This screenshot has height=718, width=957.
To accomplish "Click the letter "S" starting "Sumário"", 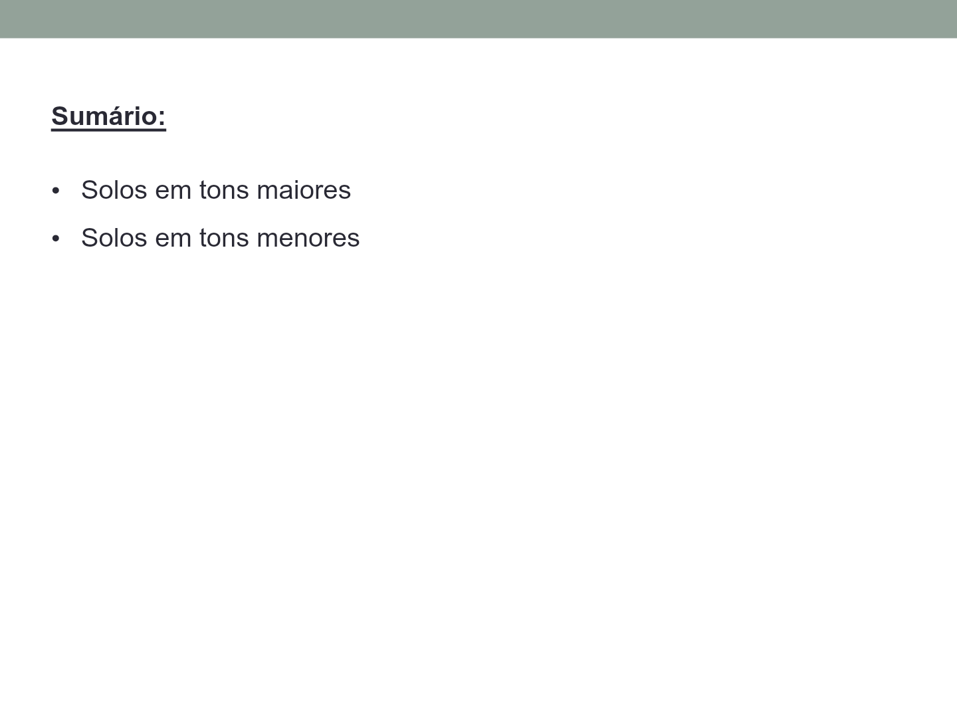I will pyautogui.click(x=60, y=116).
